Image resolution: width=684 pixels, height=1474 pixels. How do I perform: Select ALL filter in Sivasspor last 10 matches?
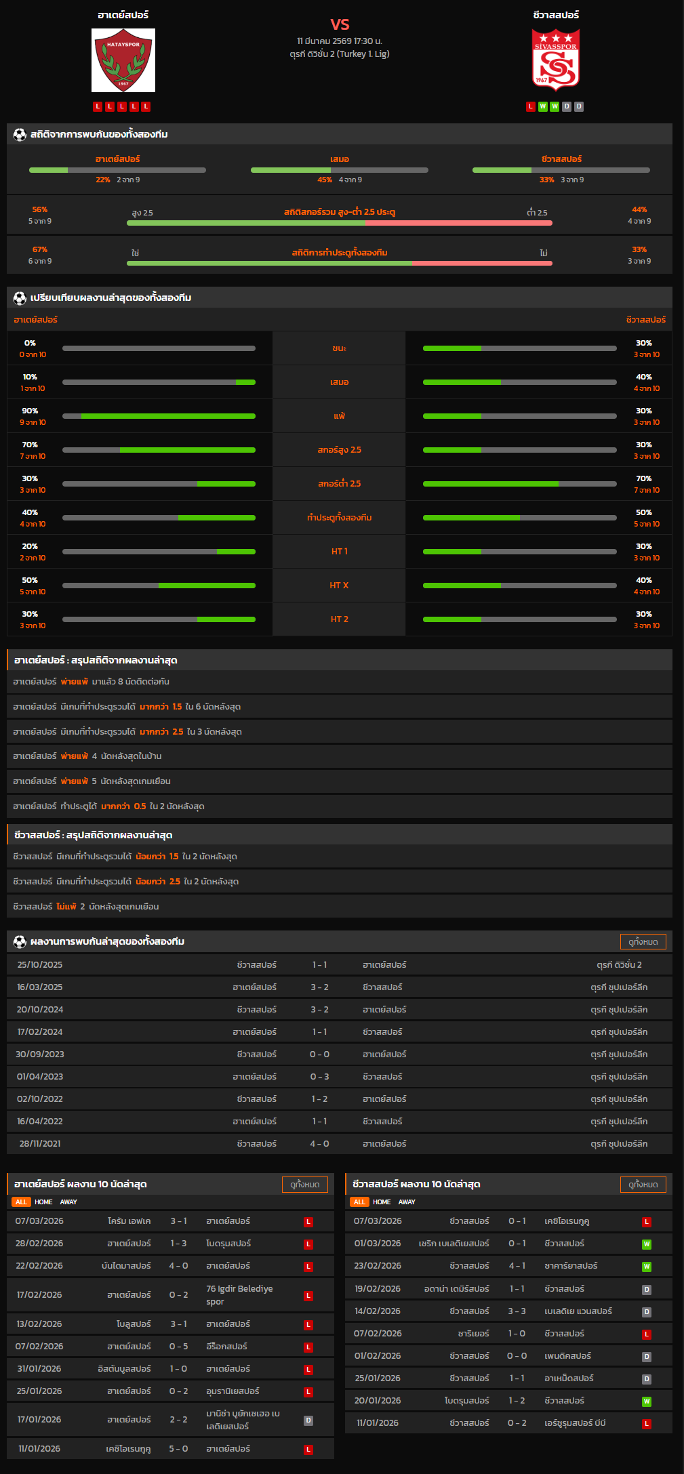point(359,1202)
